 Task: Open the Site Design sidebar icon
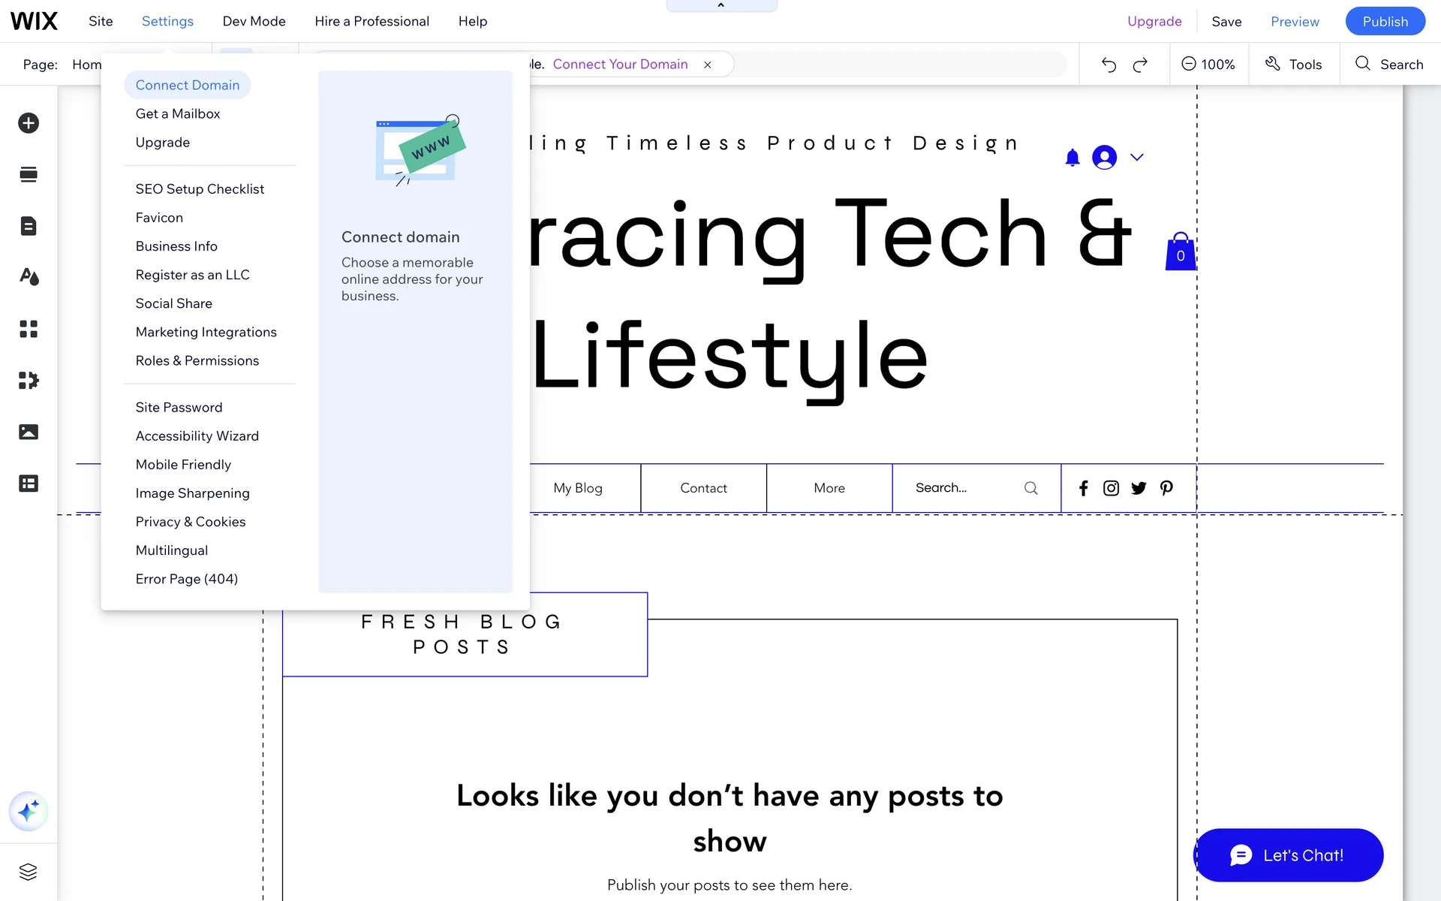[29, 277]
